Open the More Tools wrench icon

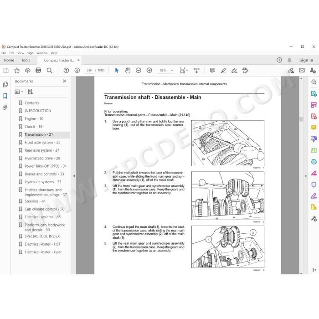tap(314, 219)
